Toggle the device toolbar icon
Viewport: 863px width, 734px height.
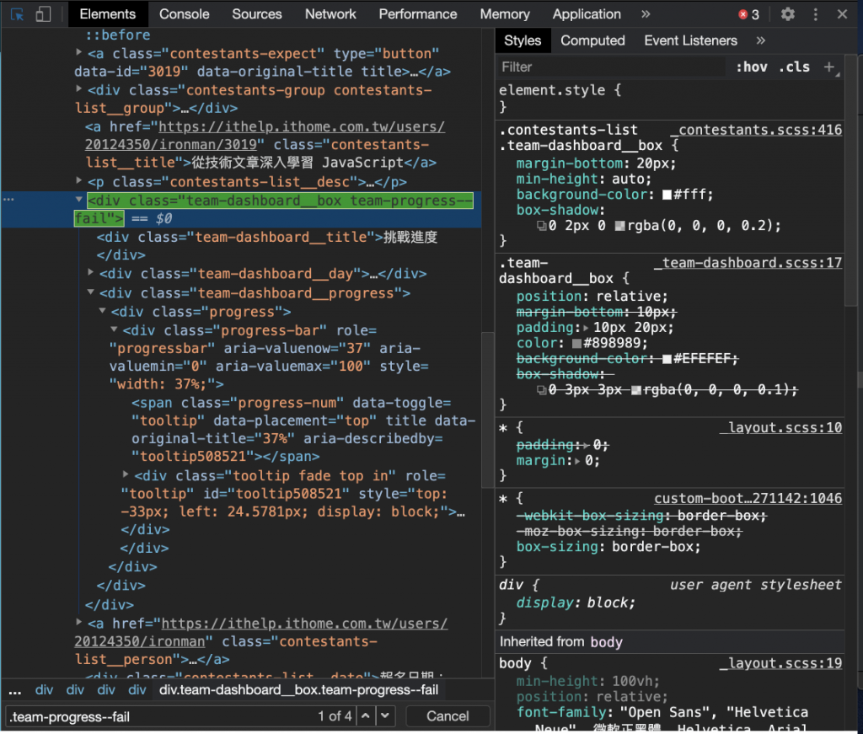43,14
